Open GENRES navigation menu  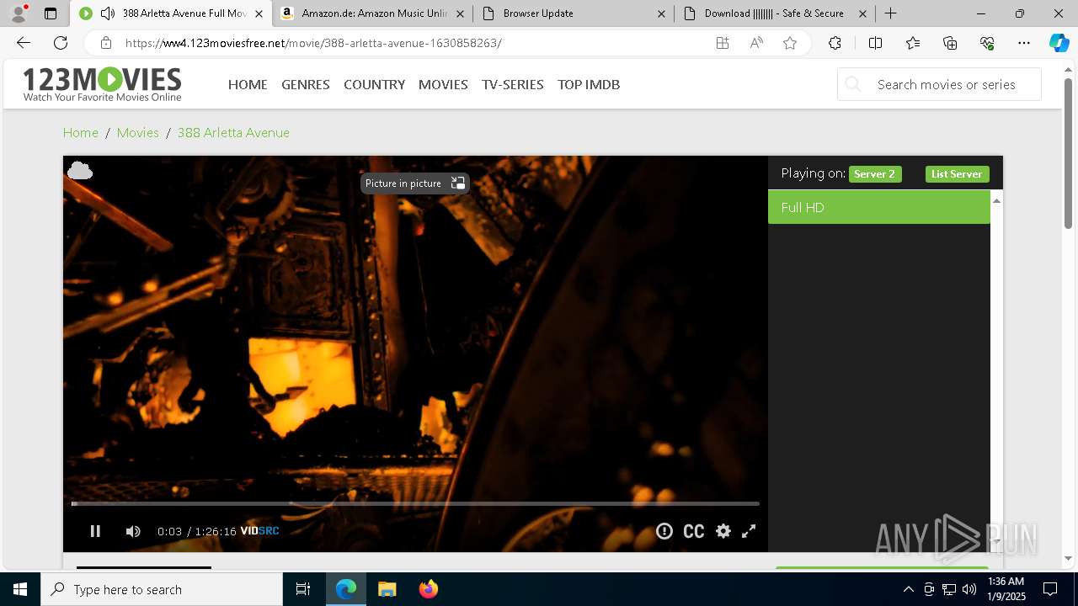306,84
